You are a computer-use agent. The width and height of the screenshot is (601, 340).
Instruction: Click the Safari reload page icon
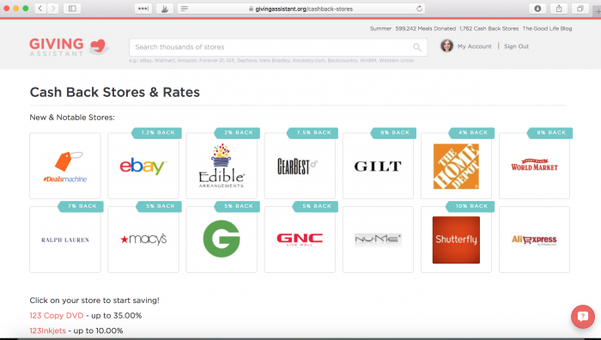[x=419, y=9]
